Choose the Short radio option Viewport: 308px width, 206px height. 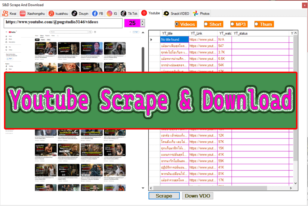[214, 24]
